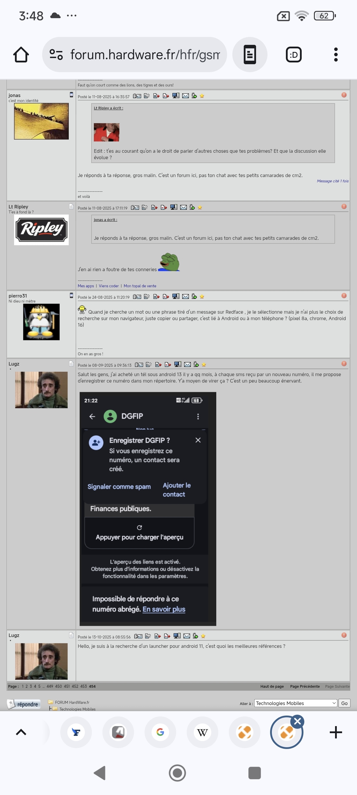This screenshot has height=795, width=357.
Task: Report pierro31's post with alert icon
Action: [344, 296]
